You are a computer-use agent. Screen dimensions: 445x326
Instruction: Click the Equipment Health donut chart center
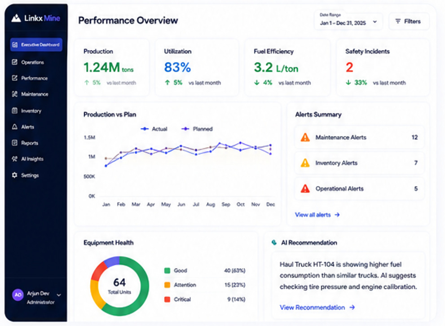[x=119, y=286]
